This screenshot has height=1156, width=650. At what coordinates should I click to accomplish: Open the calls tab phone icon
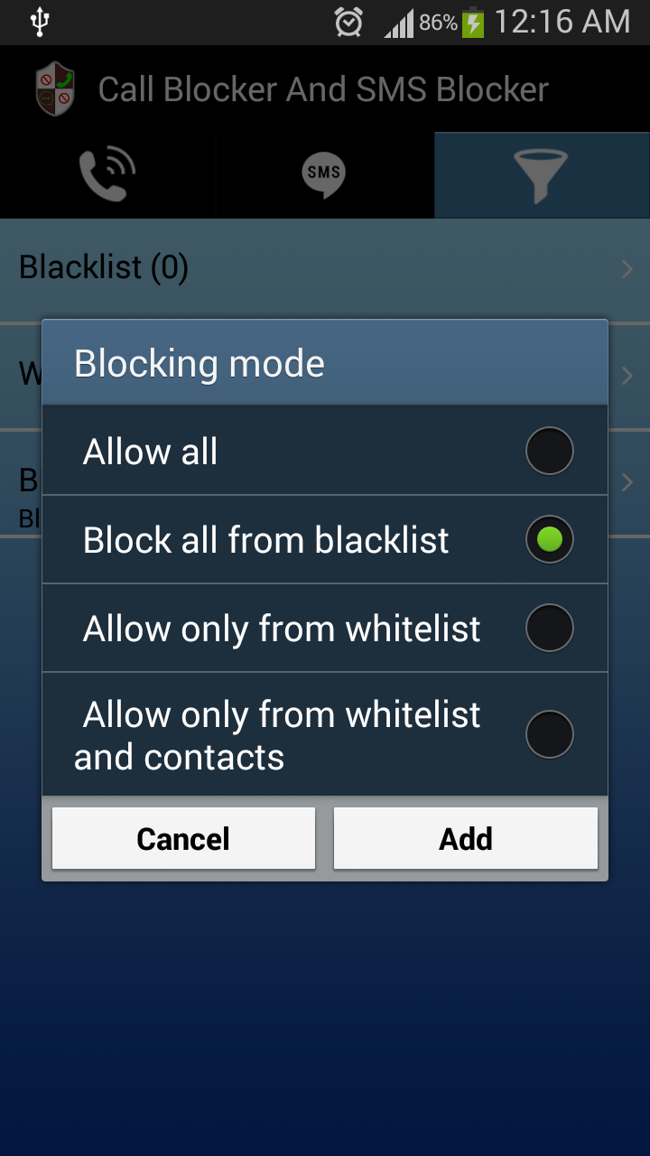click(x=107, y=174)
